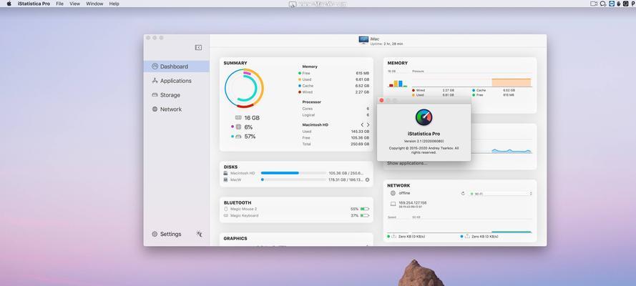Show next disk in Summary Macintosh HD

tap(368, 125)
